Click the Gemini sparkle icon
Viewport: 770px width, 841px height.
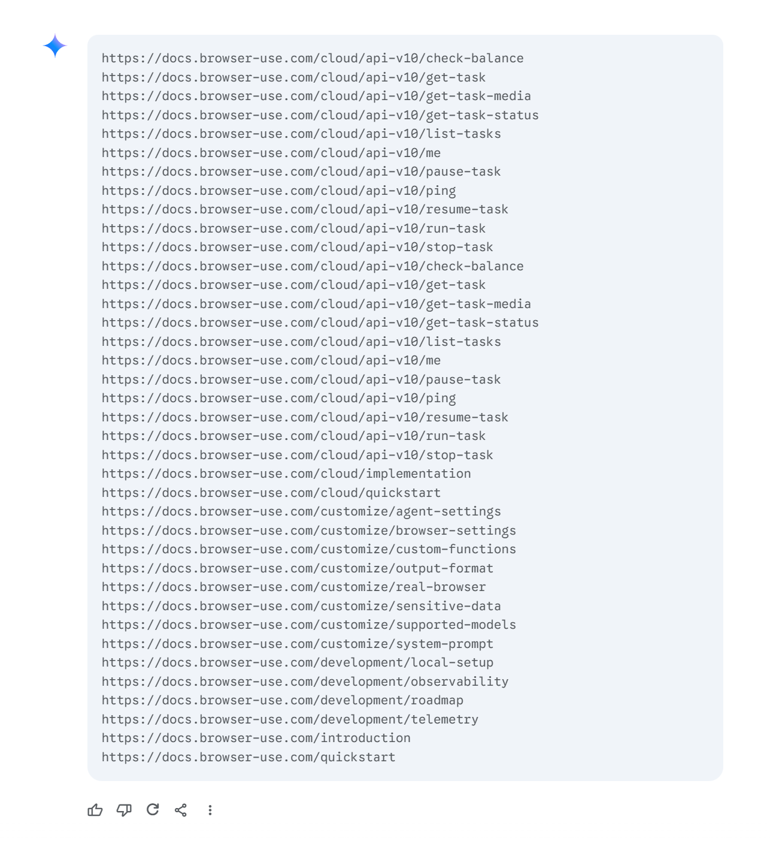click(x=55, y=46)
